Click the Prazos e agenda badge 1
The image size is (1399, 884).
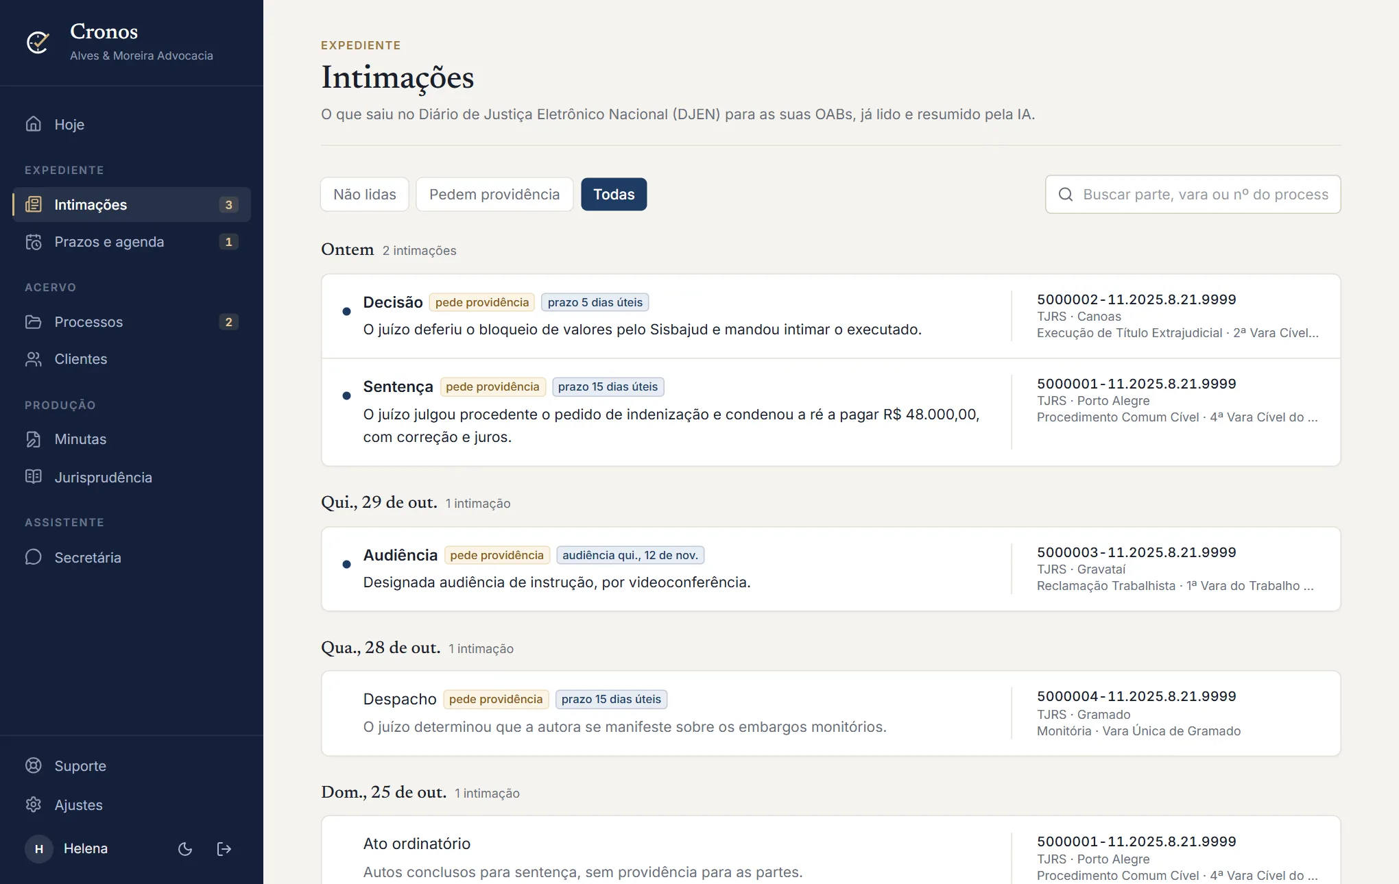pyautogui.click(x=229, y=242)
